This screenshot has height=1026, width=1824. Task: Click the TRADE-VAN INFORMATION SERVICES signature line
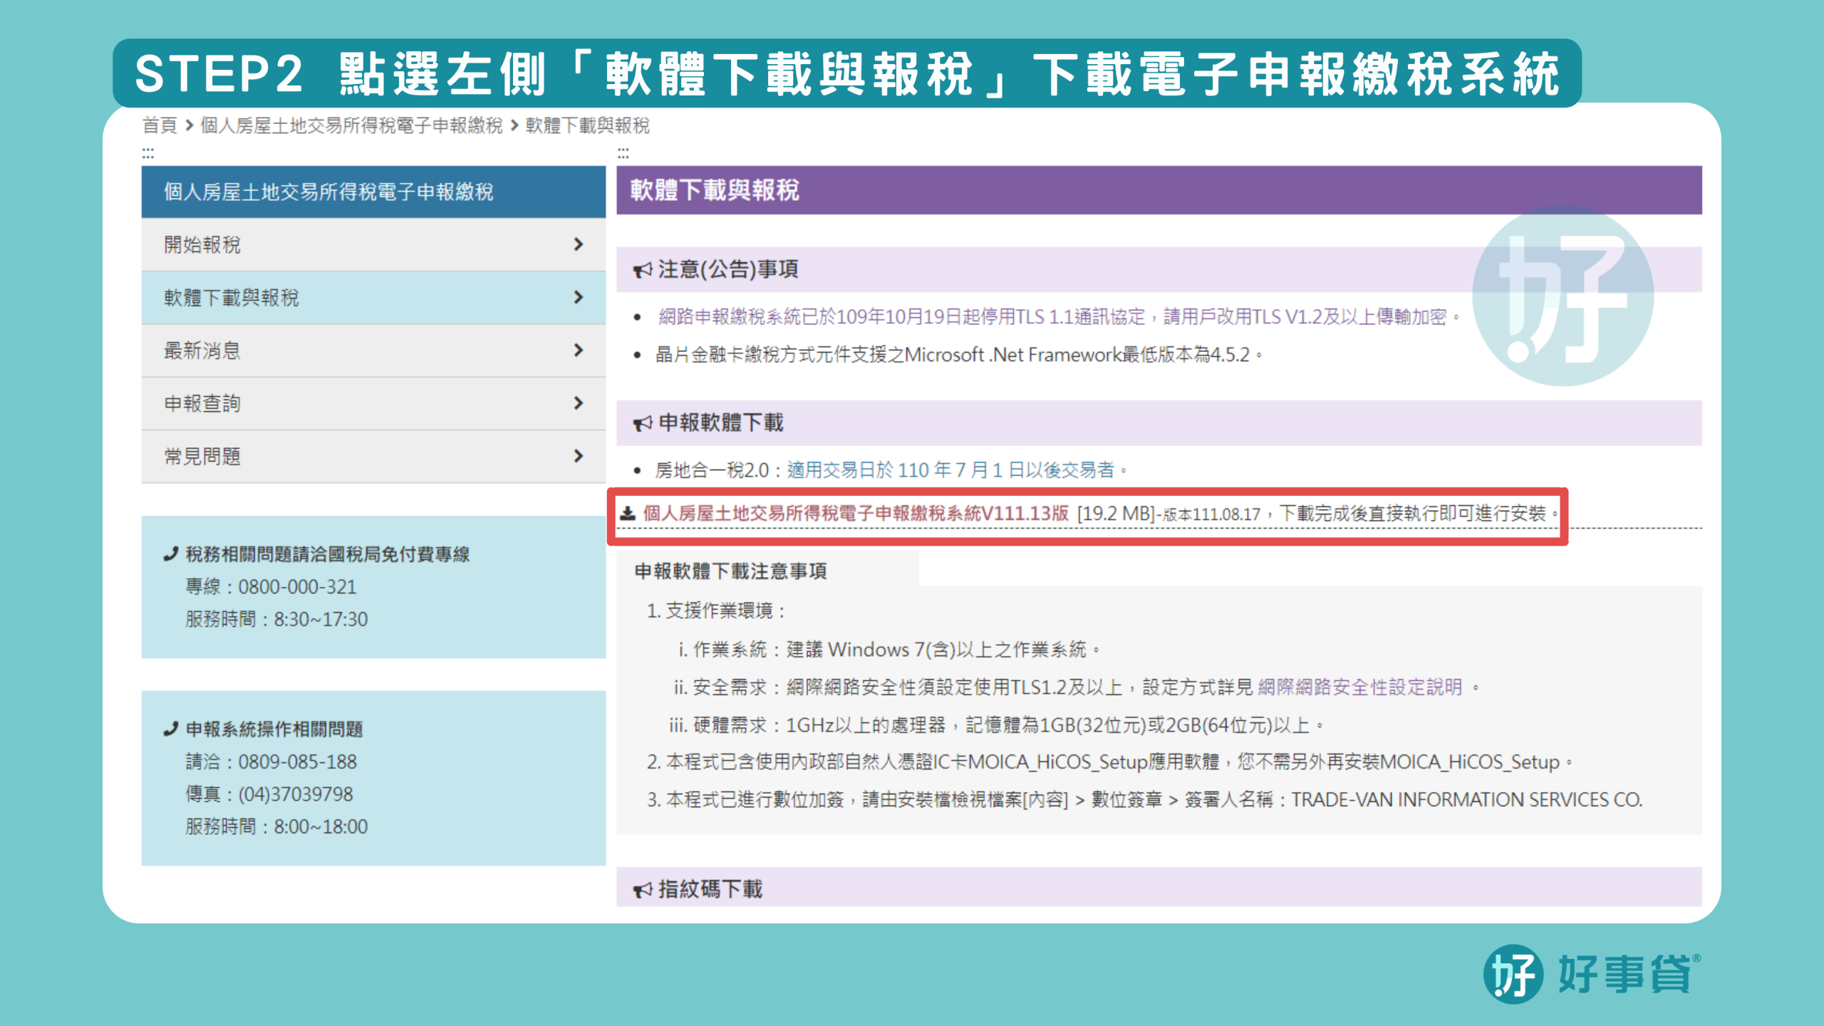pyautogui.click(x=1144, y=800)
